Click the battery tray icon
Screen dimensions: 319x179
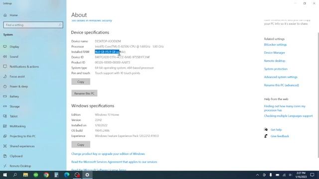click(277, 175)
